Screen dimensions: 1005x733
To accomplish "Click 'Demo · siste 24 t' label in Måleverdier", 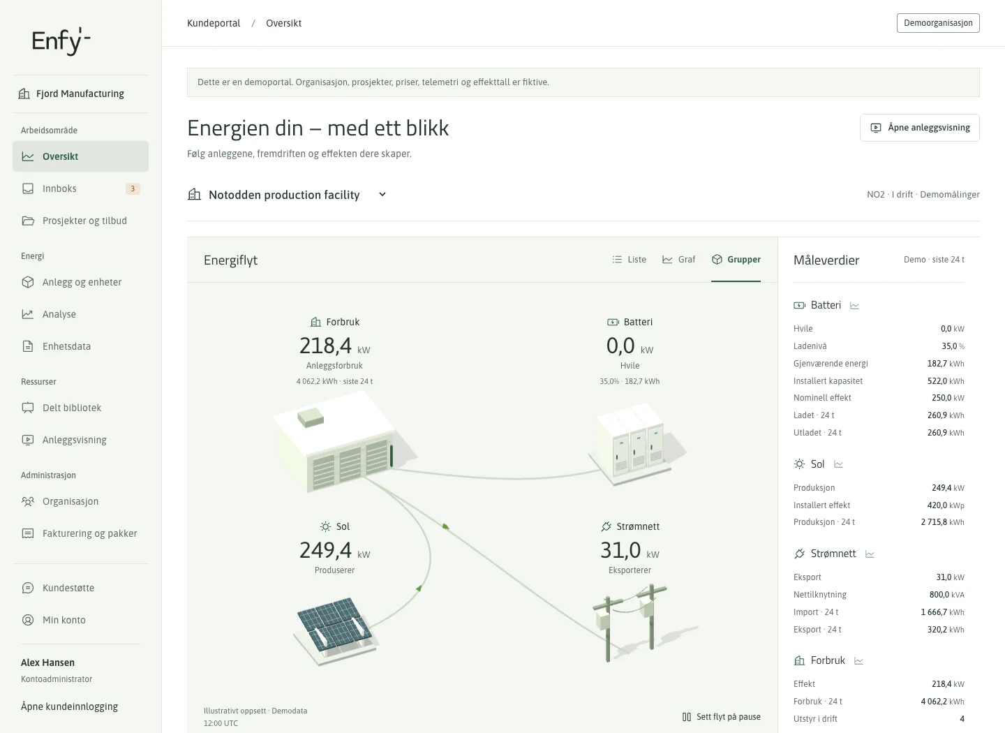I will 934,260.
